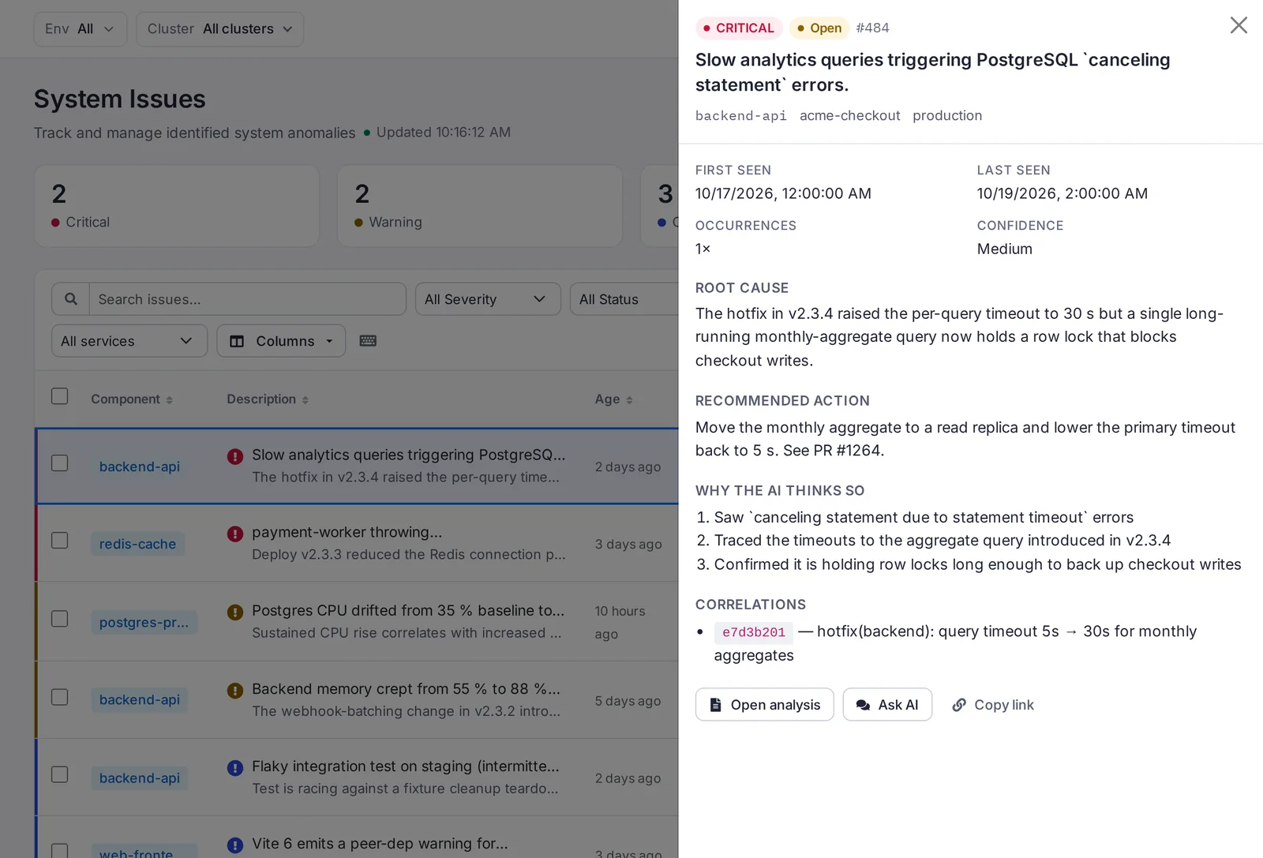Viewport: 1263px width, 858px height.
Task: Click warning icon on Backend memory row
Action: [235, 691]
